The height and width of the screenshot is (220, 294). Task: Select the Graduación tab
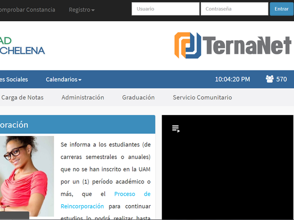tap(138, 98)
